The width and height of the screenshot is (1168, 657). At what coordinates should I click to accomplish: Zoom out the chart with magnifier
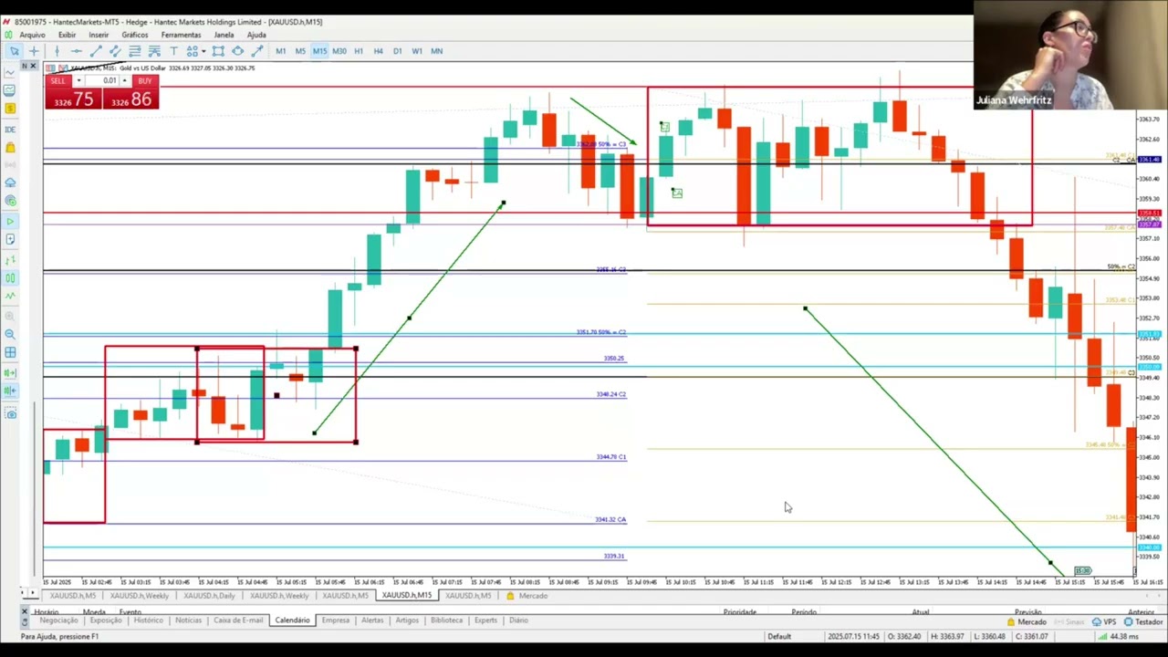tap(10, 334)
